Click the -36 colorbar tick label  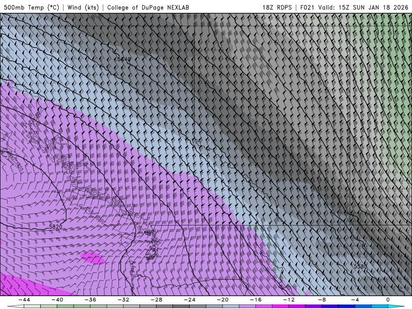click(x=91, y=300)
